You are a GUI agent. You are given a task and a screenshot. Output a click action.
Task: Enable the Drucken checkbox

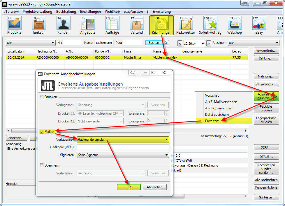pyautogui.click(x=42, y=97)
